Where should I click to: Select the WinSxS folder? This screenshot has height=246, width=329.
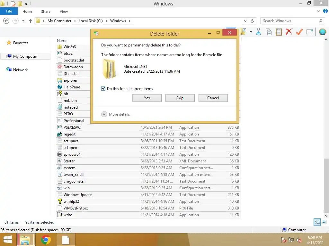point(70,47)
